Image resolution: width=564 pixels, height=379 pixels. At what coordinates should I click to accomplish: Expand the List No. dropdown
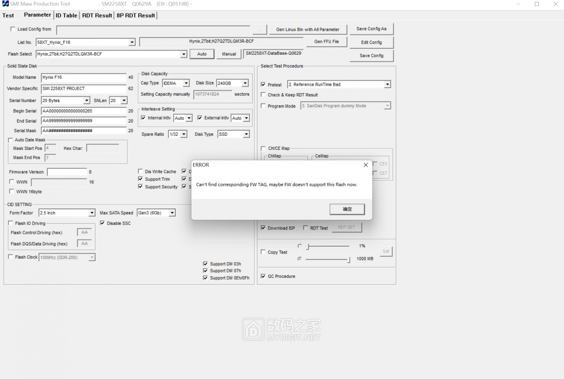pyautogui.click(x=132, y=42)
